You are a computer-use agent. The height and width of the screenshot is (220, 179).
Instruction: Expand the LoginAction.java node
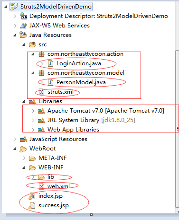click(42, 63)
